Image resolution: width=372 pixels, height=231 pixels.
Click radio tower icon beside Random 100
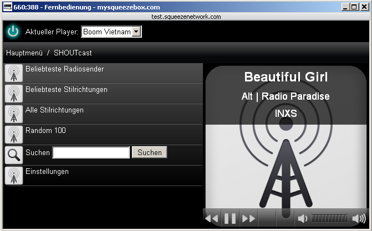(x=14, y=134)
